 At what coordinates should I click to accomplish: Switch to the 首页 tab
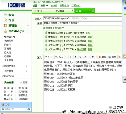(x=43, y=11)
